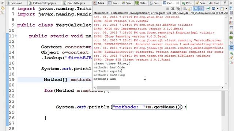Click the console horizontal scroll left arrow
Image resolution: width=234 pixels, height=131 pixels.
95,88
